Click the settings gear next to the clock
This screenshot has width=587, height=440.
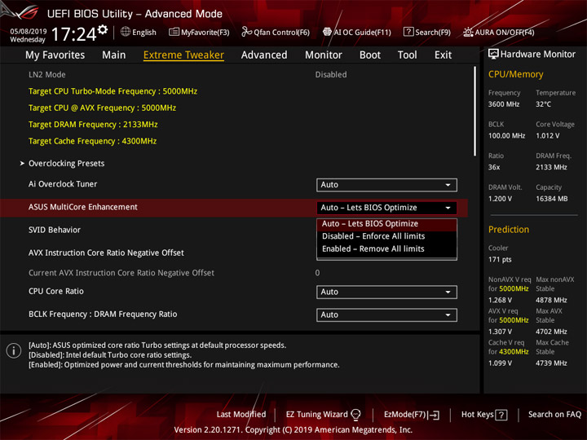click(x=103, y=30)
